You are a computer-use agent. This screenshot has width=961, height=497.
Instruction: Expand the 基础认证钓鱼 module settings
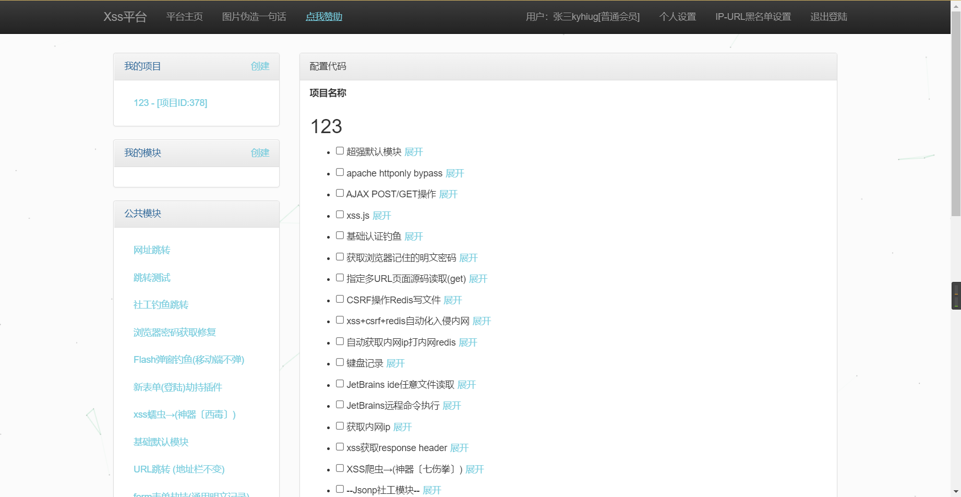413,236
